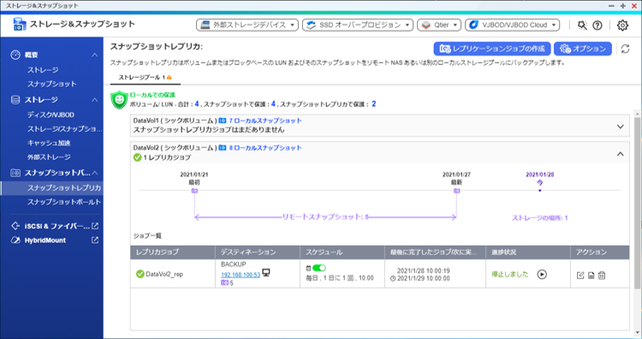Open 外部ストレージデバイス dropdown

[247, 25]
